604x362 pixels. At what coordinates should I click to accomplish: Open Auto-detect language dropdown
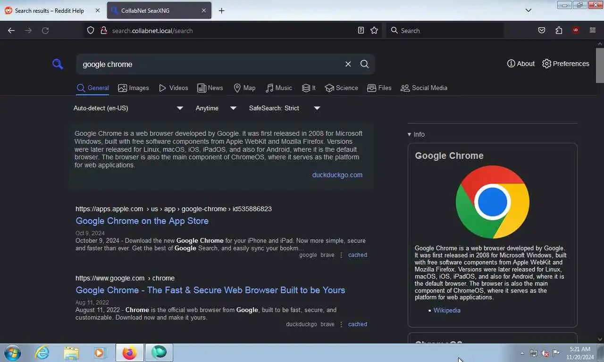(x=128, y=108)
